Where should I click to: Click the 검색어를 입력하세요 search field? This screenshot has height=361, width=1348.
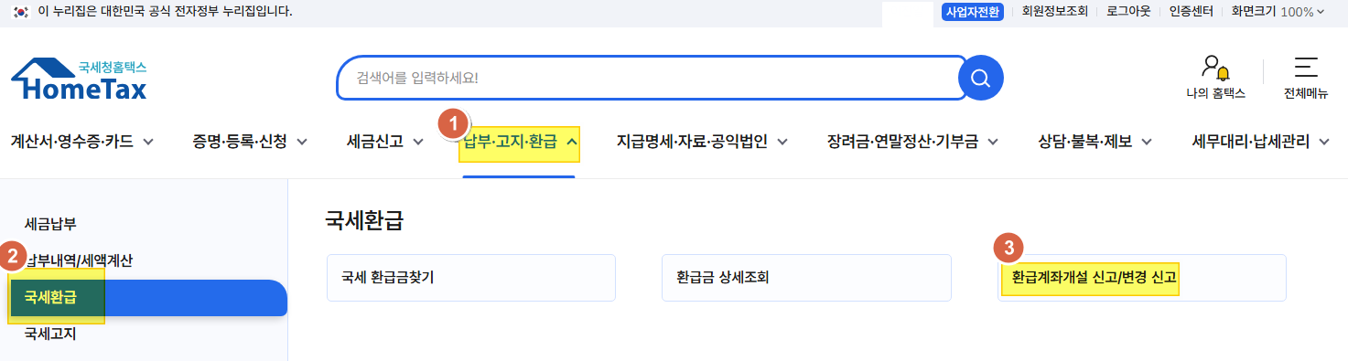pyautogui.click(x=648, y=78)
